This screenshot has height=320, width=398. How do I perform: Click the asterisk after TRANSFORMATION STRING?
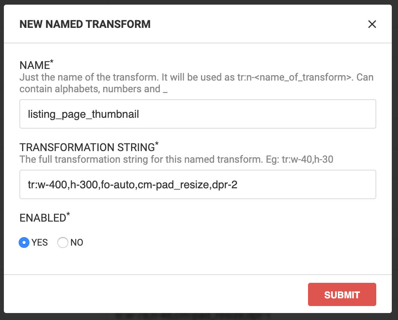[157, 144]
